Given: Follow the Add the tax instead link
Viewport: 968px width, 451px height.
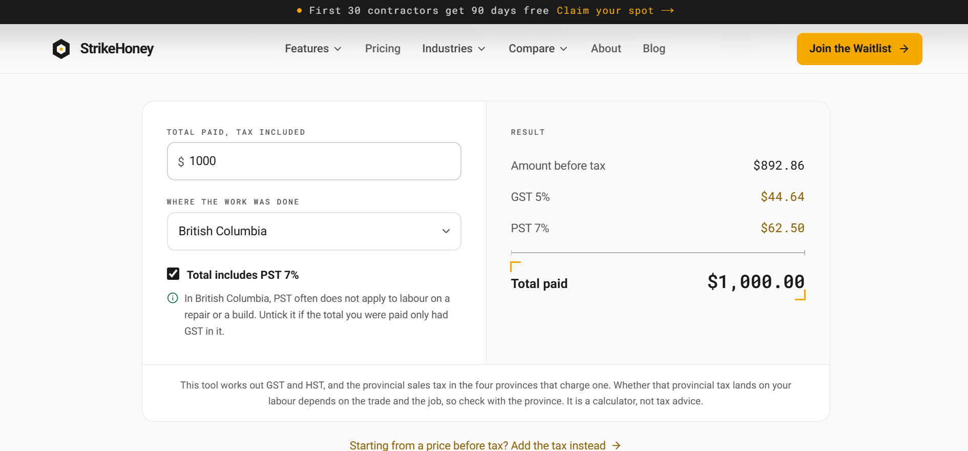Looking at the screenshot, I should pyautogui.click(x=485, y=445).
